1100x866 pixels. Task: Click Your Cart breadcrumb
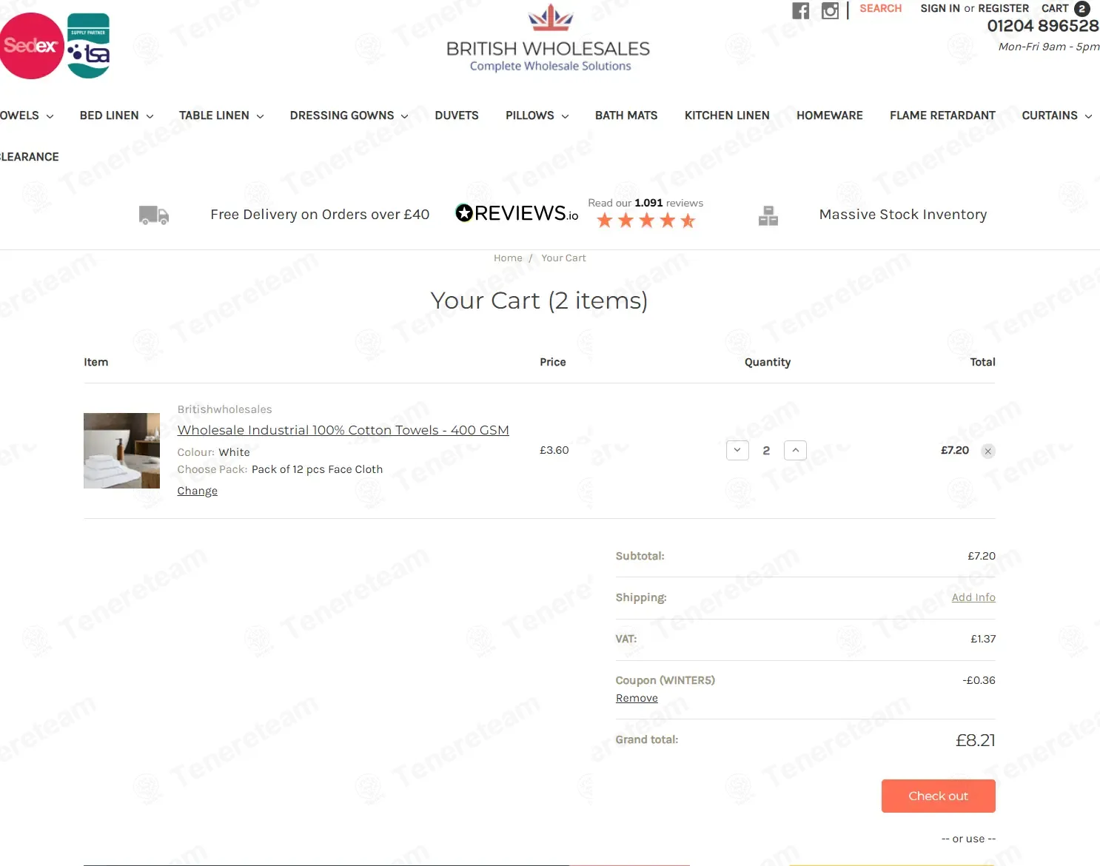pos(563,258)
